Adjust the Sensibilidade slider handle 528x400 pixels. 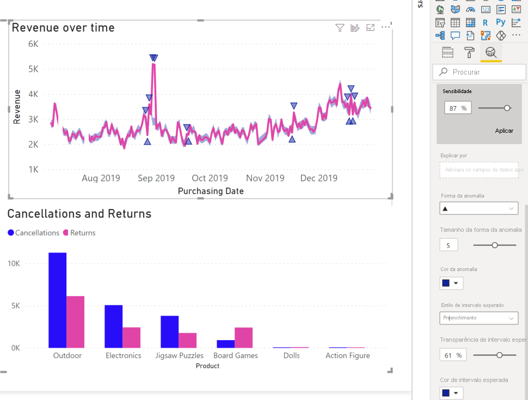click(x=507, y=108)
